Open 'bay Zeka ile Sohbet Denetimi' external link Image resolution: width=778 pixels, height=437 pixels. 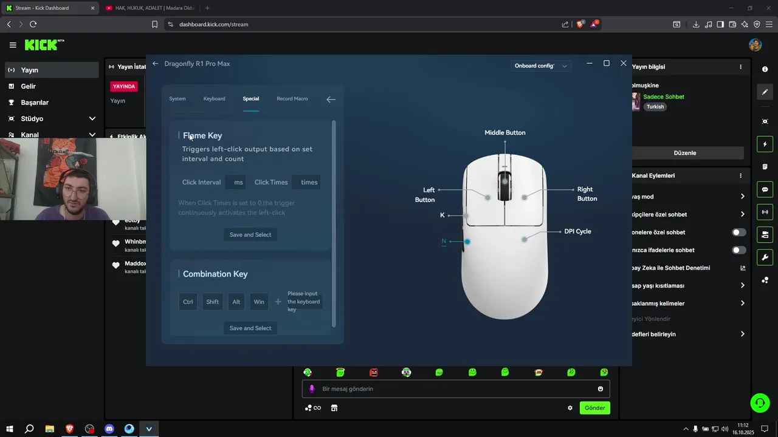coord(743,268)
